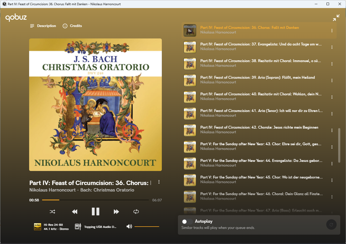Click the Autoplay label
The width and height of the screenshot is (346, 244).
pos(204,221)
